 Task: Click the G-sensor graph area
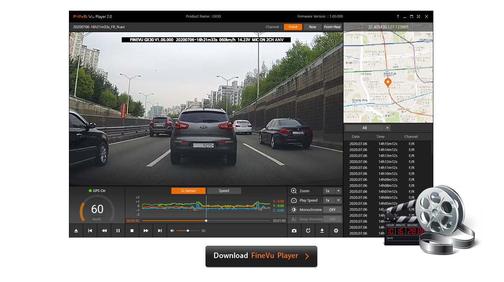pos(206,206)
